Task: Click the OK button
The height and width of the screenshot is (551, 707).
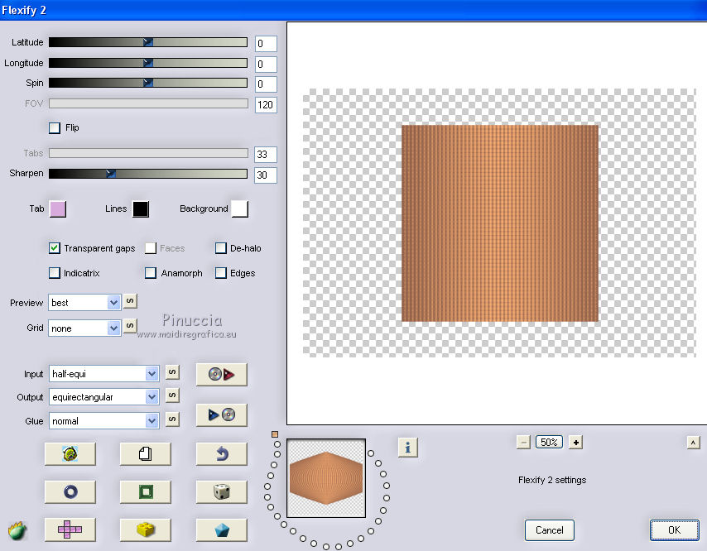Action: (674, 530)
